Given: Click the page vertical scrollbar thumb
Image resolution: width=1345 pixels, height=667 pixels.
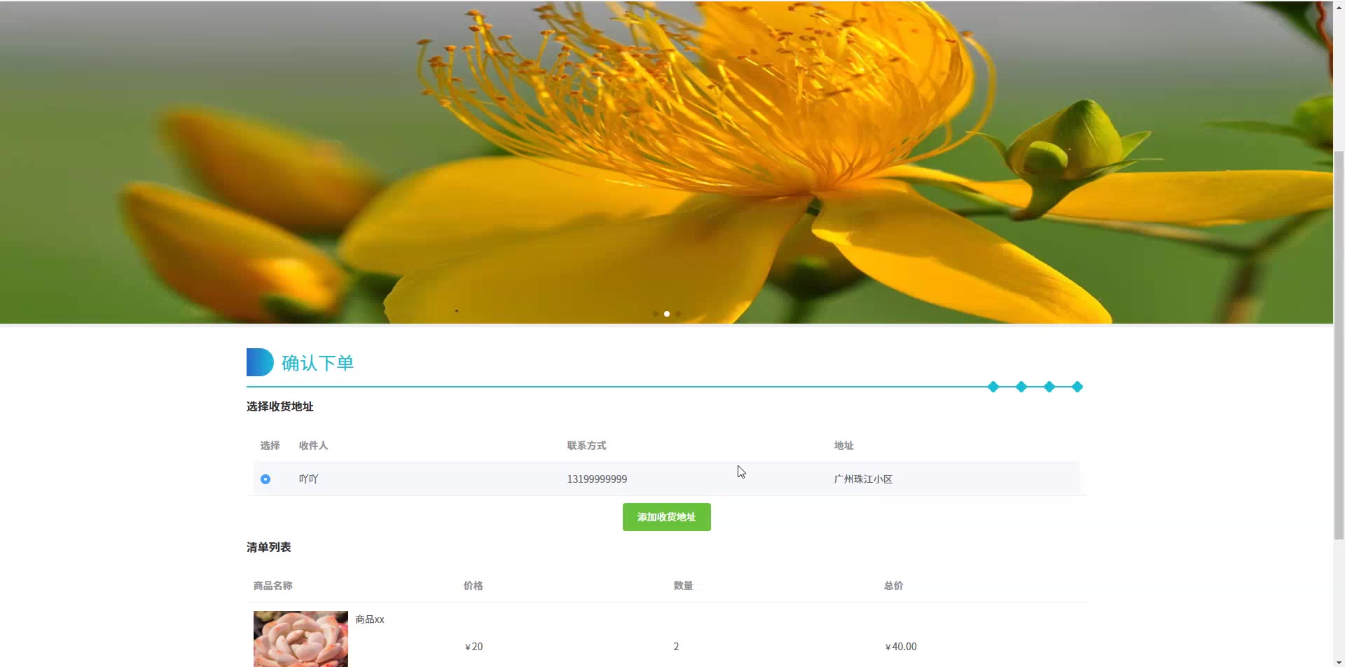Looking at the screenshot, I should pyautogui.click(x=1339, y=345).
